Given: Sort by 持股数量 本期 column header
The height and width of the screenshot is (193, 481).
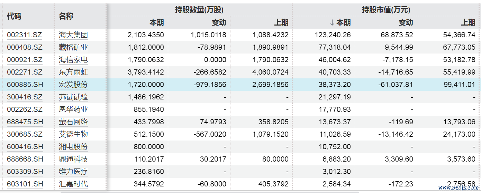Looking at the screenshot, I should pyautogui.click(x=157, y=22).
